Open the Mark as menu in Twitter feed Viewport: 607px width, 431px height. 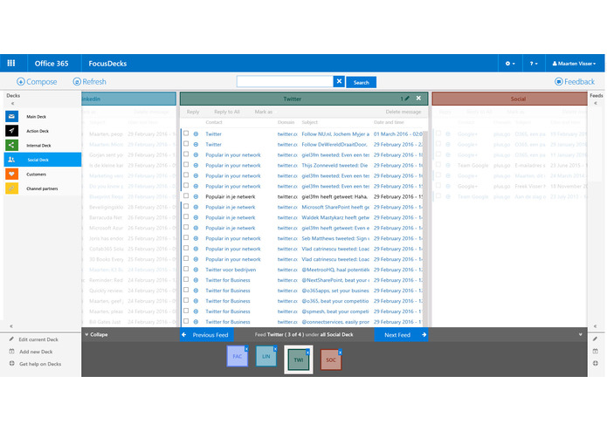(x=263, y=112)
